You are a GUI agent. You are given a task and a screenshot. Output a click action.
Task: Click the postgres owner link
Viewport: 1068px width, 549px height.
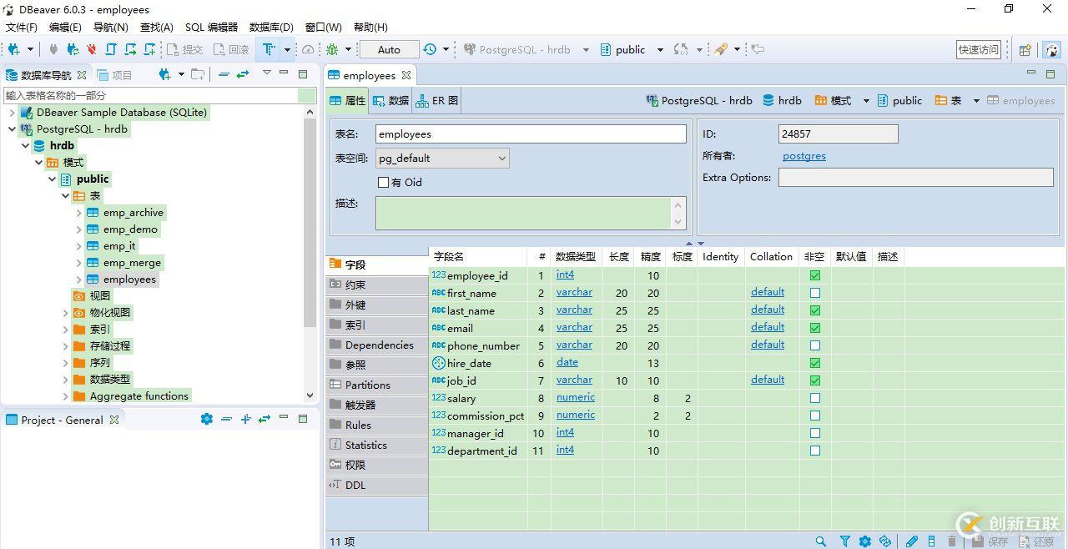(804, 156)
